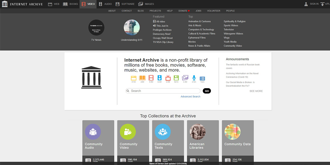Open TV NSA Clip Library
Screen dimensions: 330x165
point(163,42)
